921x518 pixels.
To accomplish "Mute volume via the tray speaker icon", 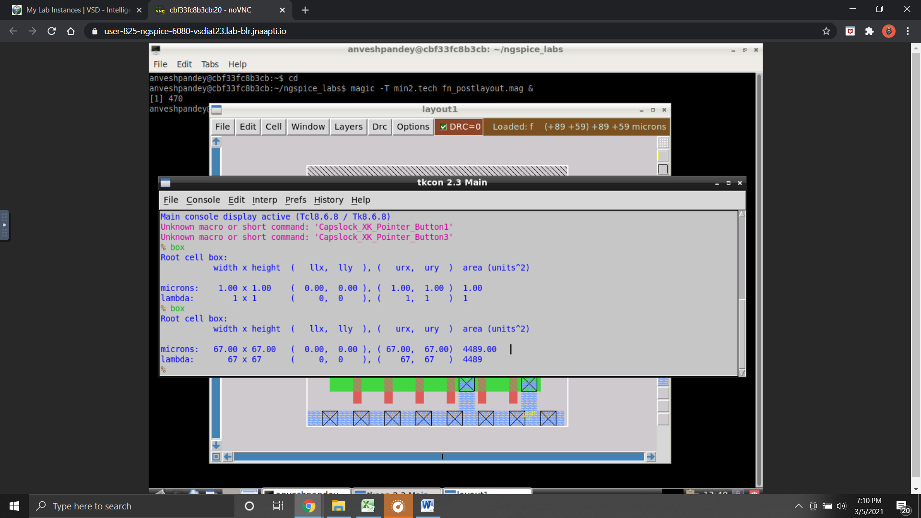I will coord(842,506).
